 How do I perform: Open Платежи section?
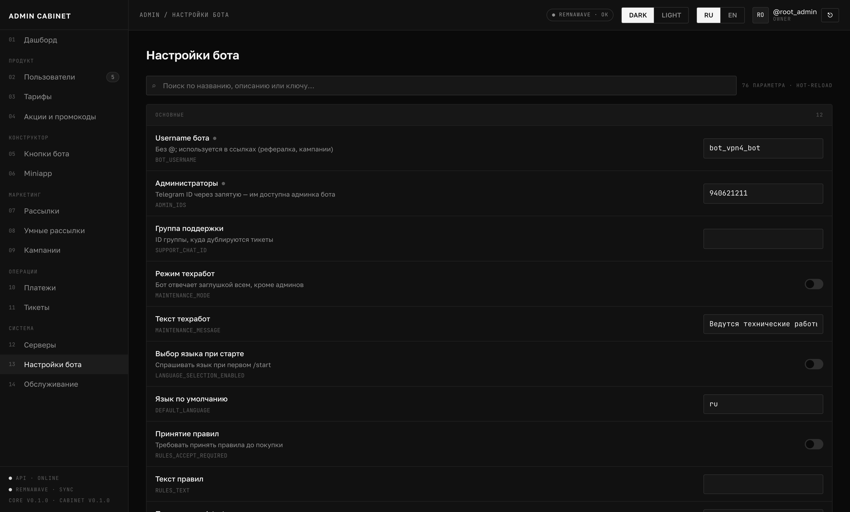tap(64, 288)
